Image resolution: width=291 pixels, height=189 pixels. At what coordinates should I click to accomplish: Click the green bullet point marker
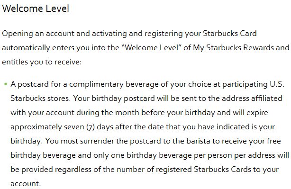6,84
